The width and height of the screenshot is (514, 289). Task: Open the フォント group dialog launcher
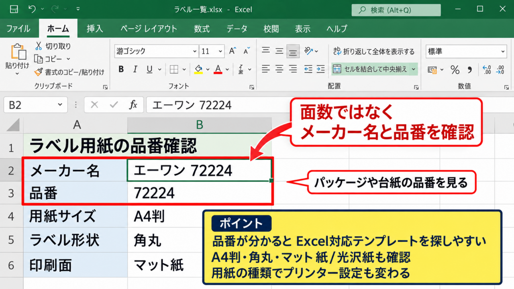tap(252, 87)
